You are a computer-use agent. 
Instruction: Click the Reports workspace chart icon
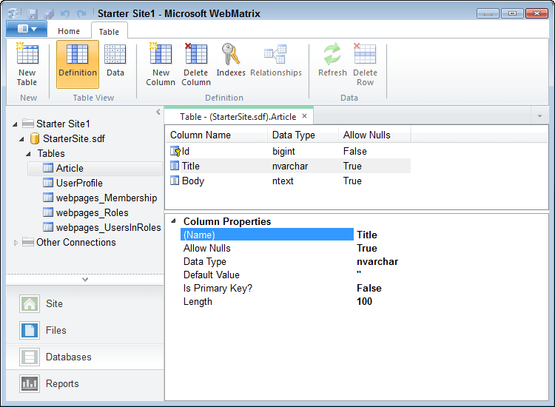coord(30,383)
